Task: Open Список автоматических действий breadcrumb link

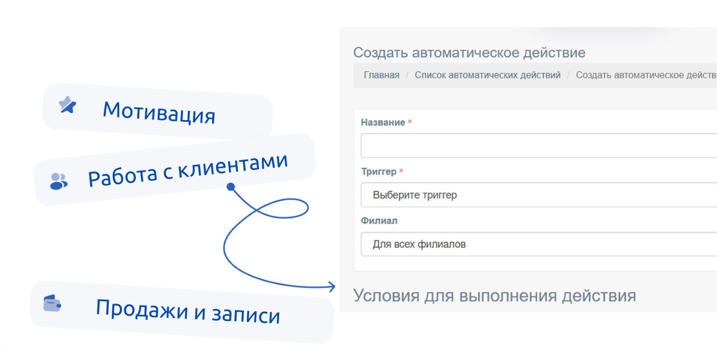Action: (x=488, y=75)
